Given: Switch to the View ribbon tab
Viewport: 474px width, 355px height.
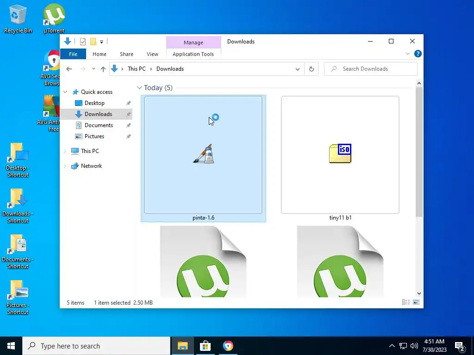Looking at the screenshot, I should (152, 54).
